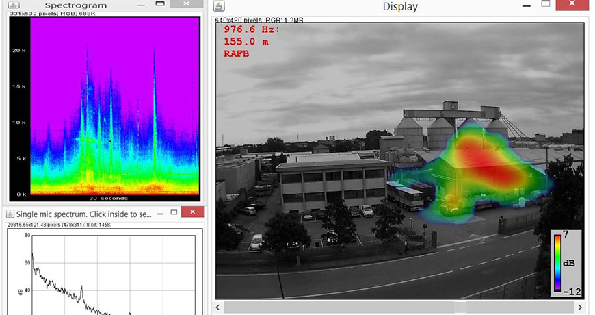The height and width of the screenshot is (315, 595).
Task: Click the horizontal scrollbar thumb in the Display window
Action: pyautogui.click(x=460, y=307)
